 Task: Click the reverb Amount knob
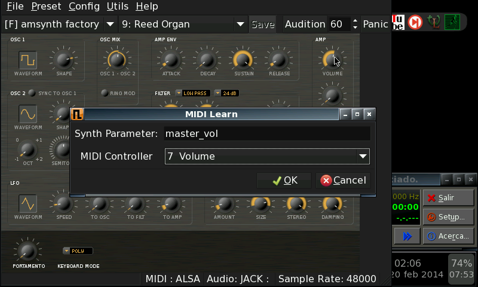(x=225, y=203)
